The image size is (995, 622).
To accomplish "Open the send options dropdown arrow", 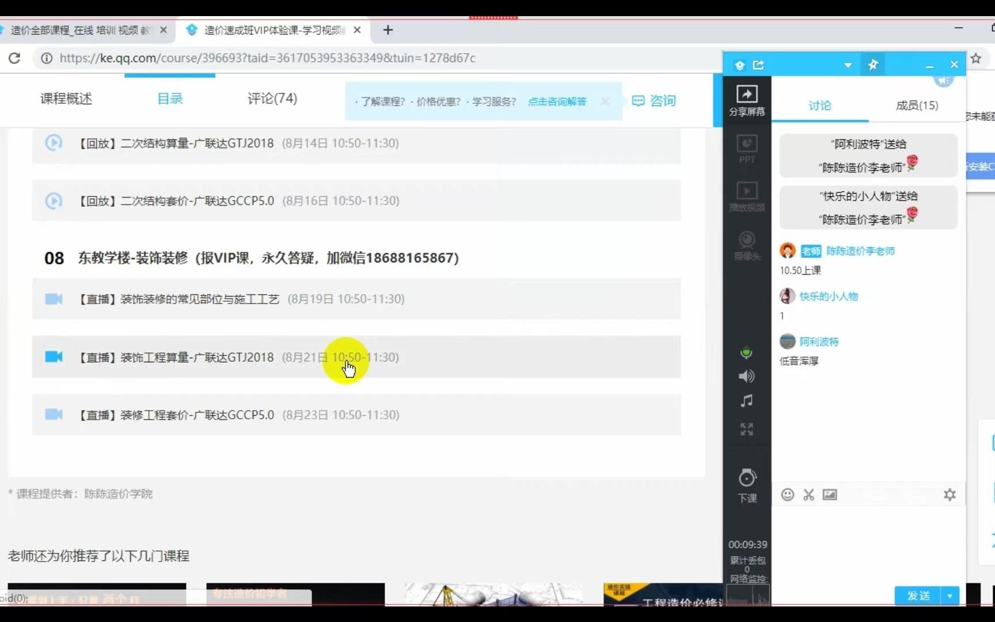I will click(950, 596).
